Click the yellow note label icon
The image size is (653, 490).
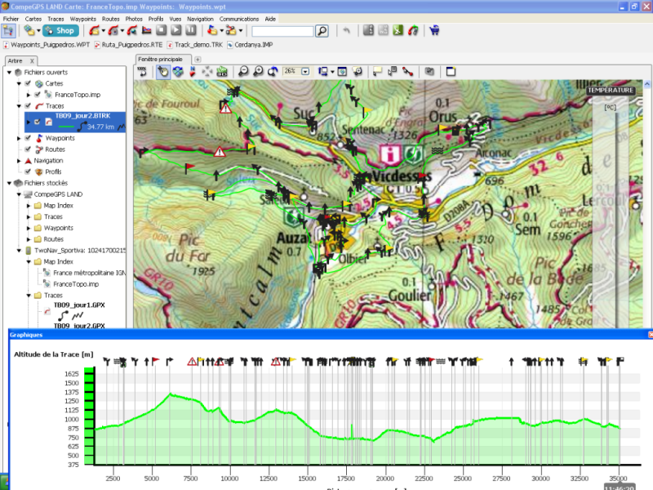377,72
